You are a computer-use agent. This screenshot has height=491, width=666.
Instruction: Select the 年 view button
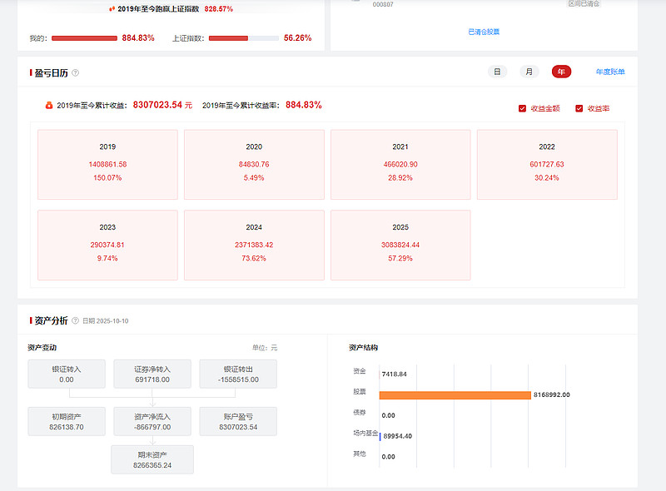point(561,72)
